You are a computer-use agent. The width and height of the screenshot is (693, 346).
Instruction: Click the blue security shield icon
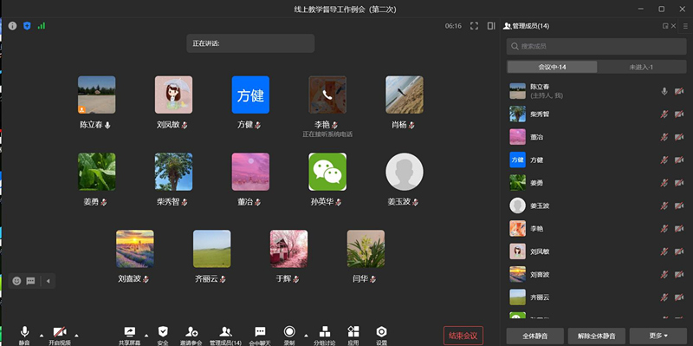[27, 26]
